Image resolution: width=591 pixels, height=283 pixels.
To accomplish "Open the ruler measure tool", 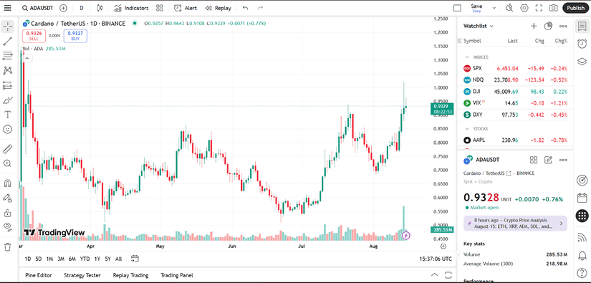I will click(8, 149).
